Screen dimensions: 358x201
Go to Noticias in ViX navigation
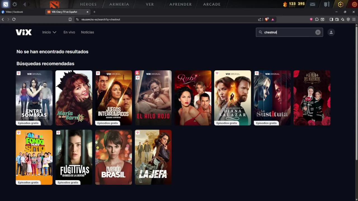point(88,32)
